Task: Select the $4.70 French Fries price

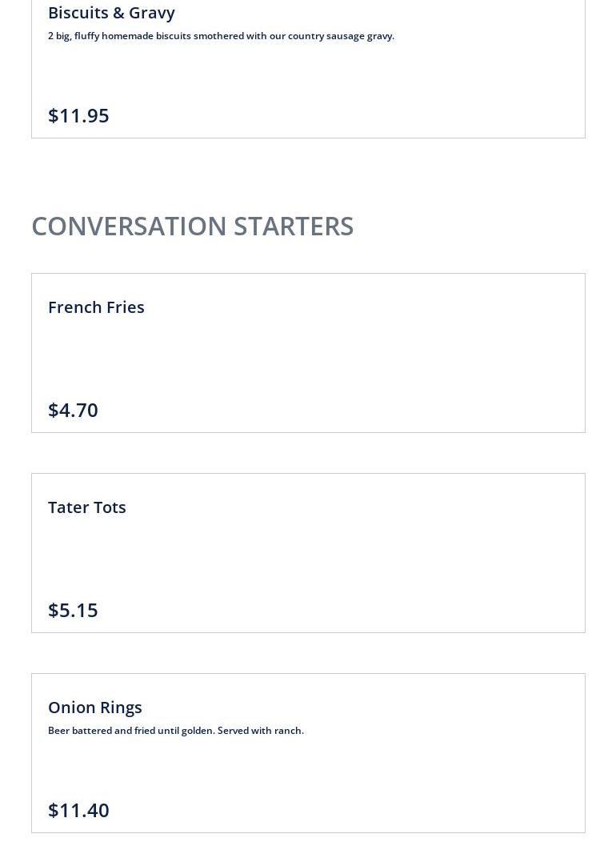Action: (x=73, y=410)
